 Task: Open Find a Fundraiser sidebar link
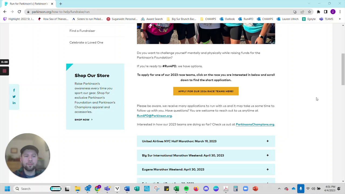pos(82,31)
